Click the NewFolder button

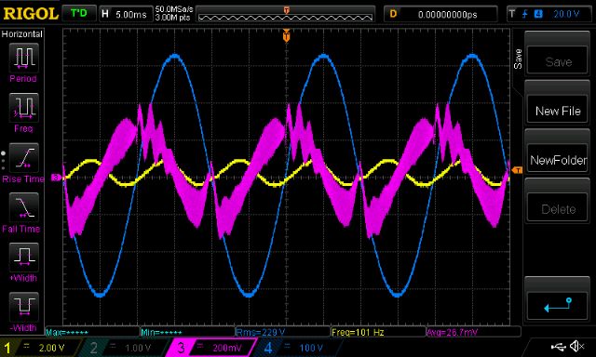(x=558, y=160)
